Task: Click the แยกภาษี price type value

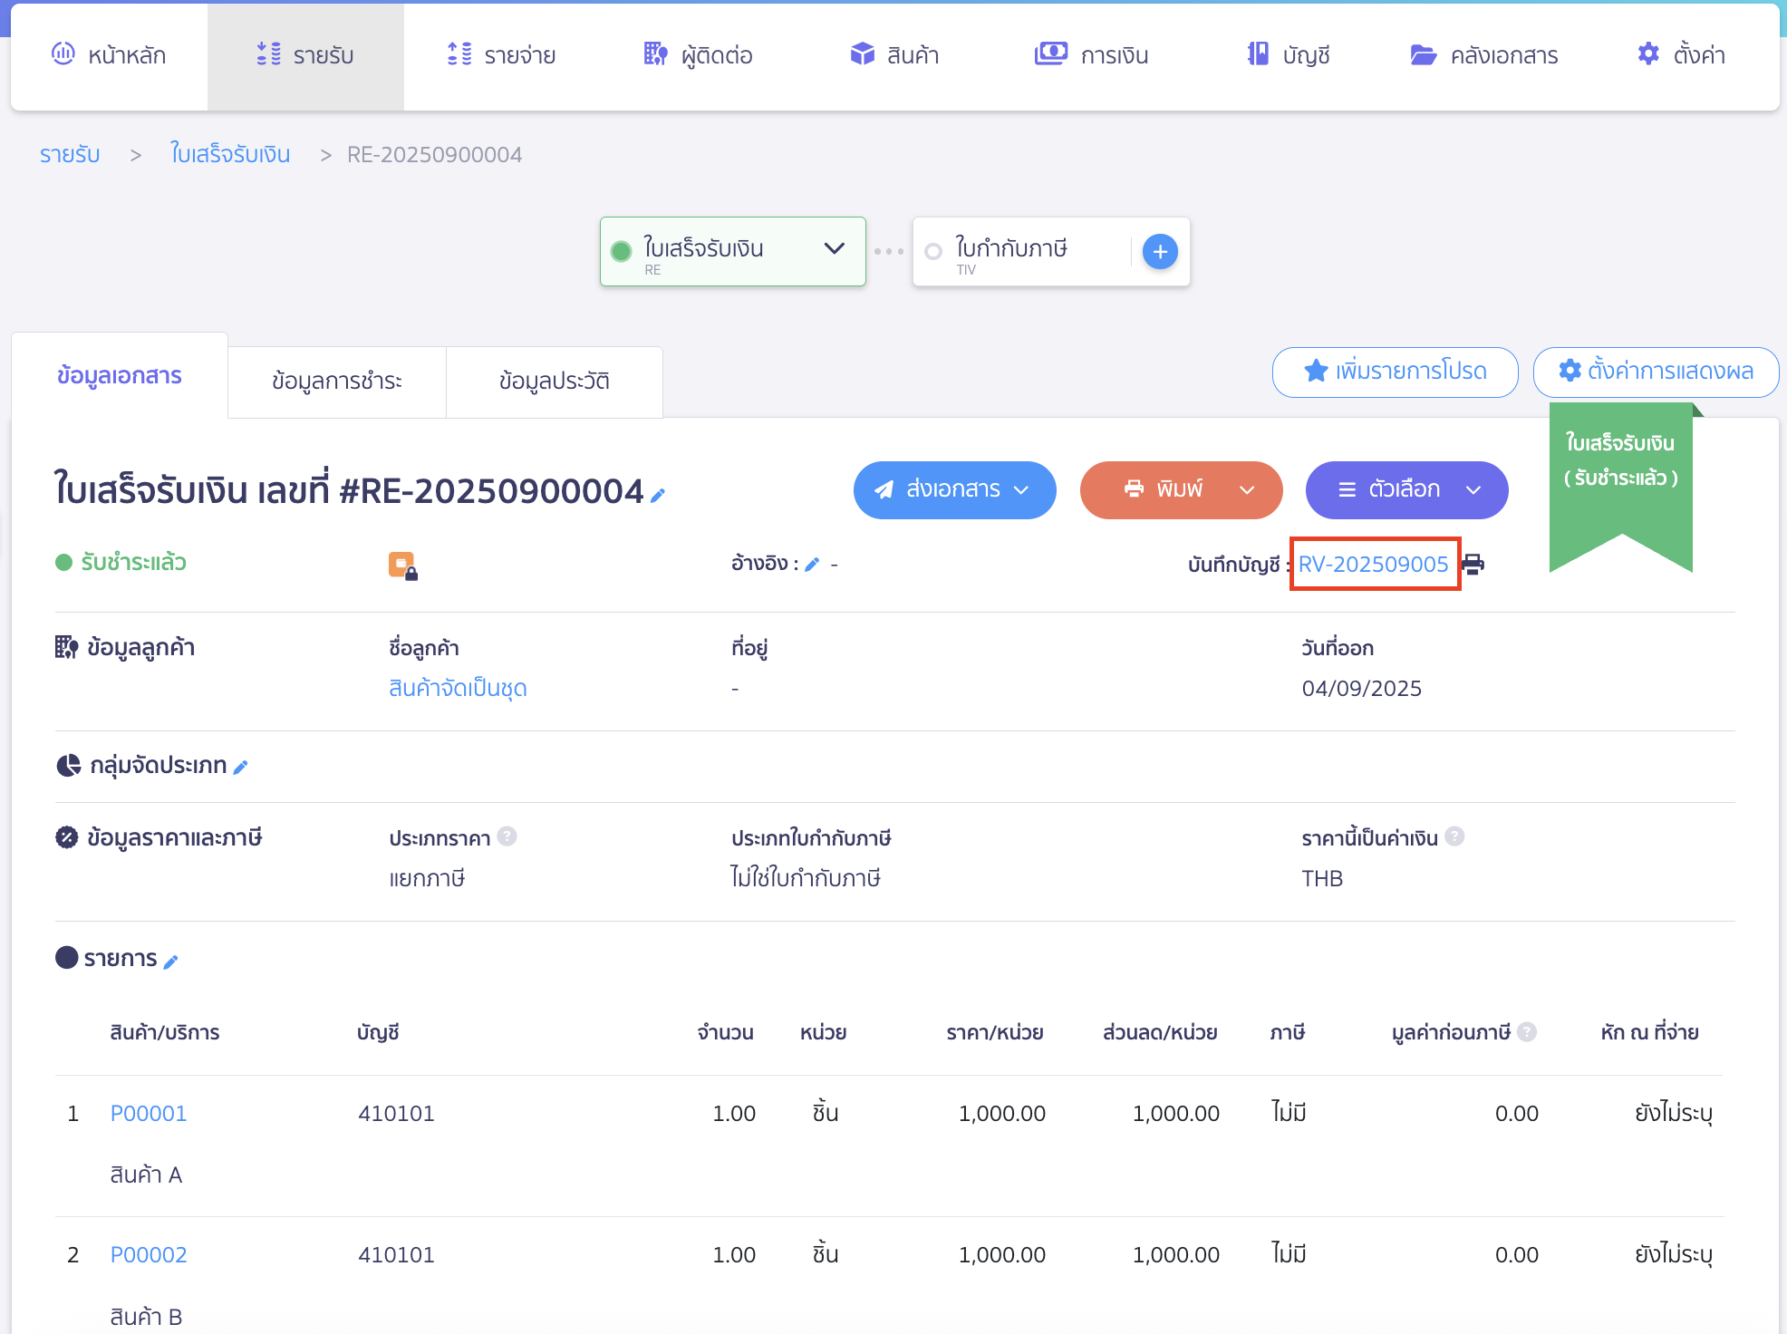Action: tap(427, 879)
